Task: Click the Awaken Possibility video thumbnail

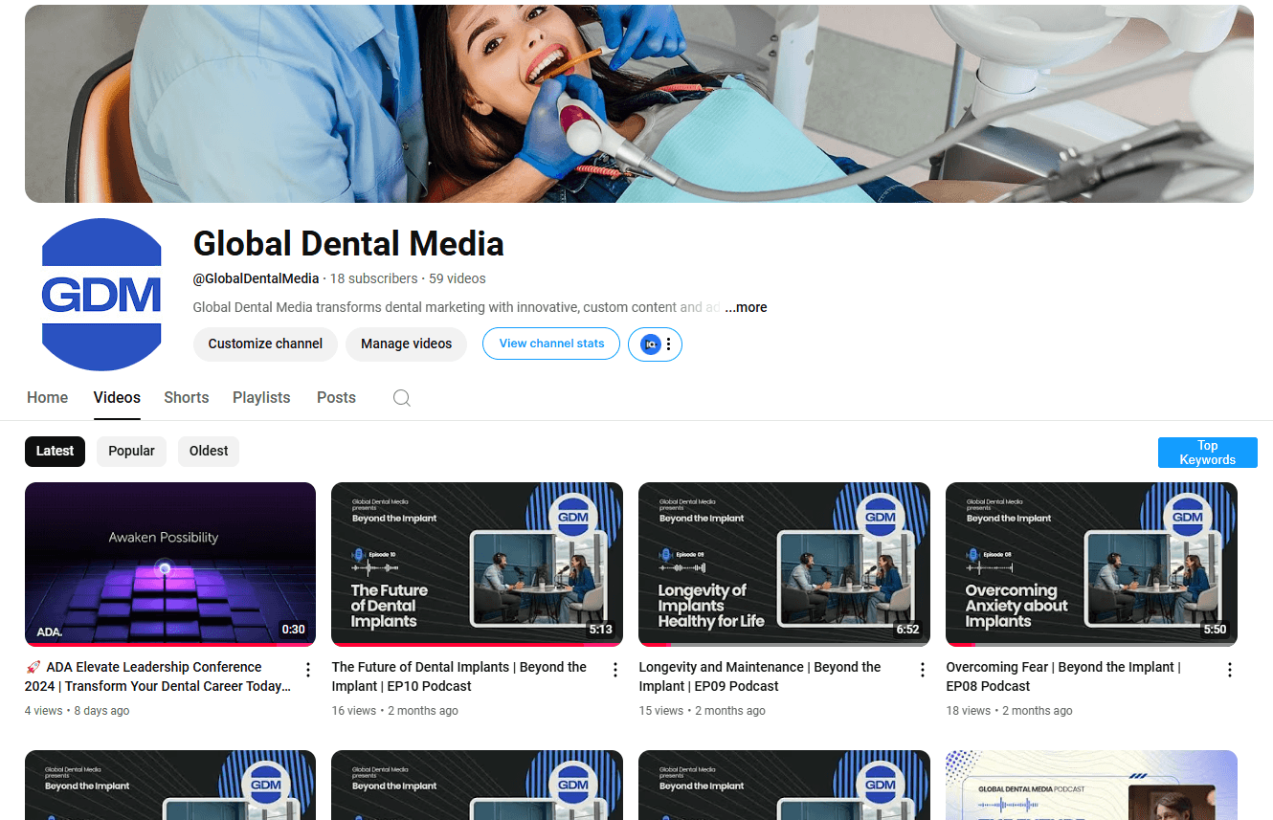Action: point(170,565)
